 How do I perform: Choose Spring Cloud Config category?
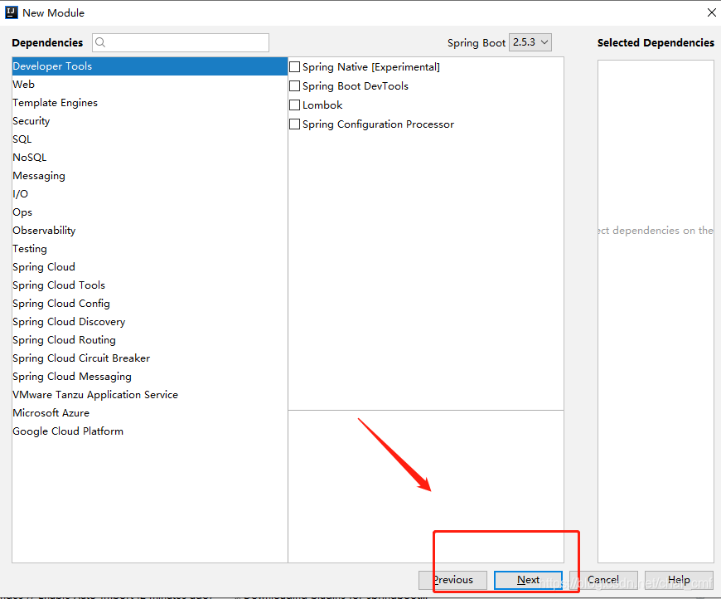coord(150,304)
